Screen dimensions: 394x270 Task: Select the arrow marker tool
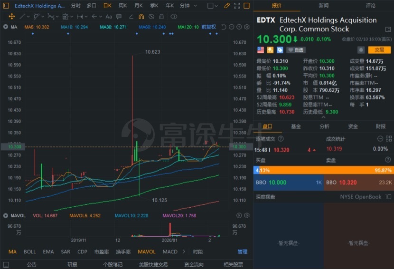(x=94, y=17)
